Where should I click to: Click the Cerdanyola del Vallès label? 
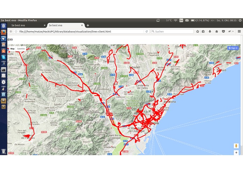[142, 86]
